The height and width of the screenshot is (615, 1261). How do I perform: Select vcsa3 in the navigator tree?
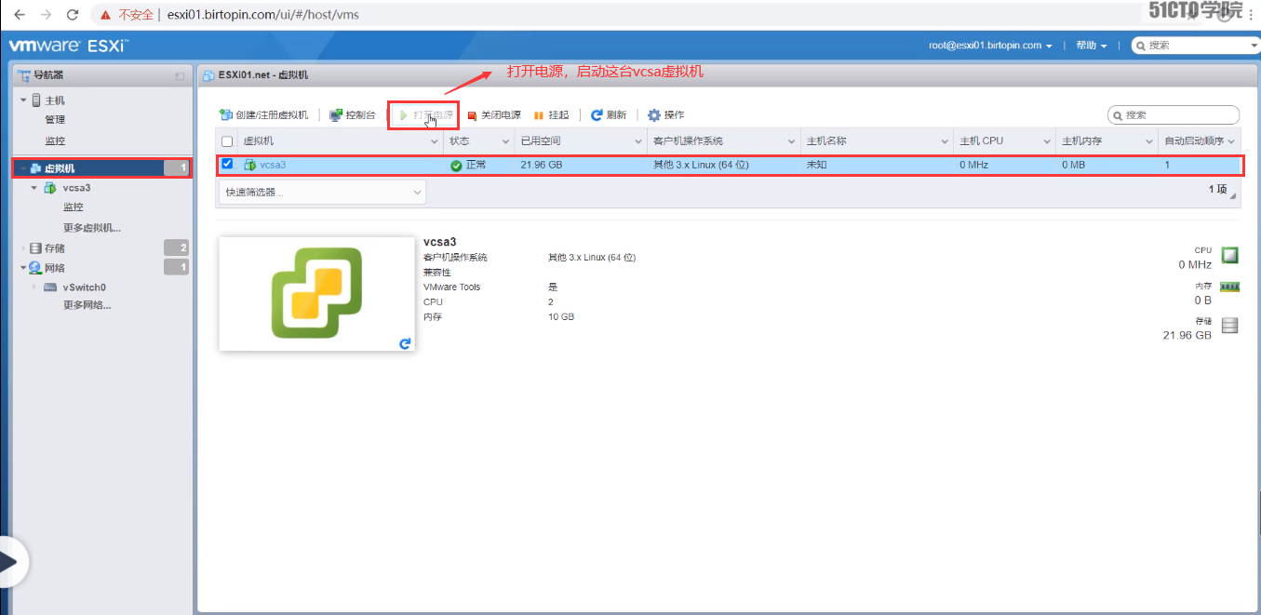[76, 187]
